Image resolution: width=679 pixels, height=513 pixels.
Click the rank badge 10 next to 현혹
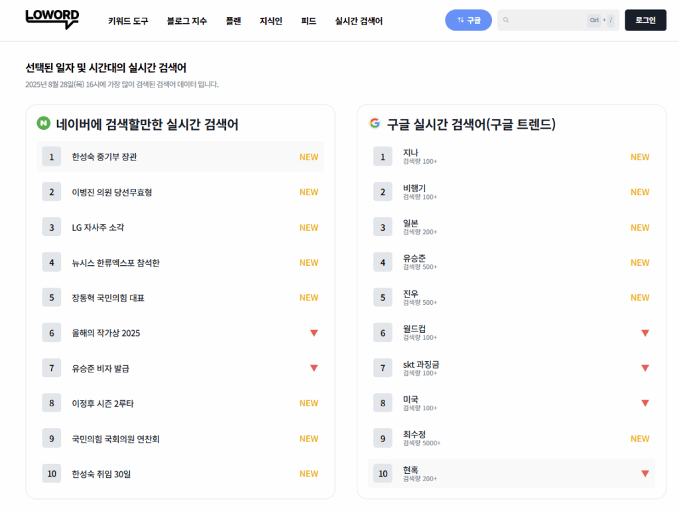click(383, 473)
